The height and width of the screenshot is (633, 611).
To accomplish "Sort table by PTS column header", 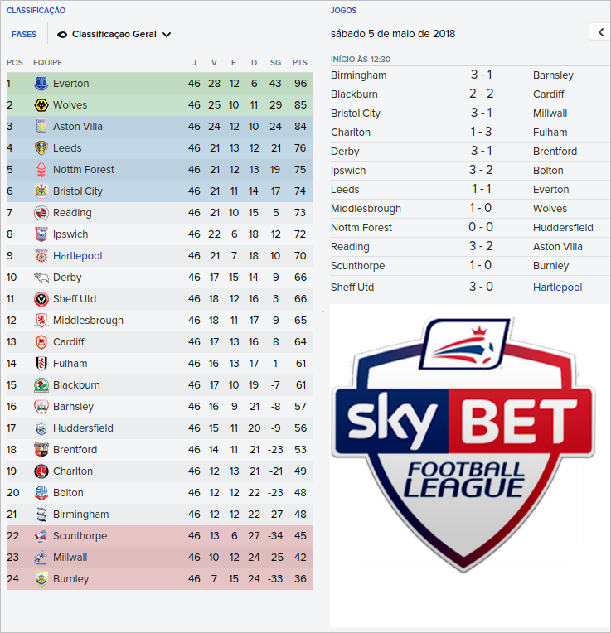I will tap(300, 63).
